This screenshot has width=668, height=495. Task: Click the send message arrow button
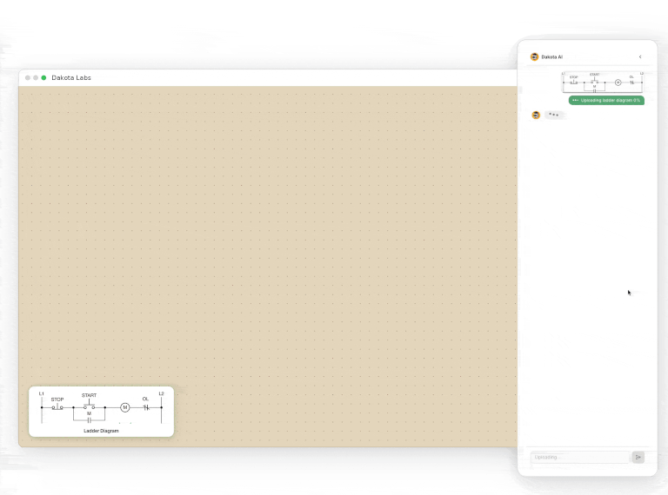click(638, 457)
